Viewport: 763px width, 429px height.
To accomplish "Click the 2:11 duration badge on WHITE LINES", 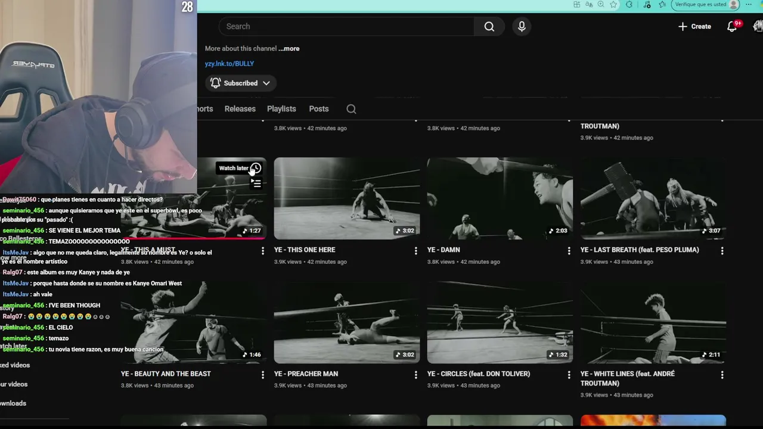I will 711,355.
